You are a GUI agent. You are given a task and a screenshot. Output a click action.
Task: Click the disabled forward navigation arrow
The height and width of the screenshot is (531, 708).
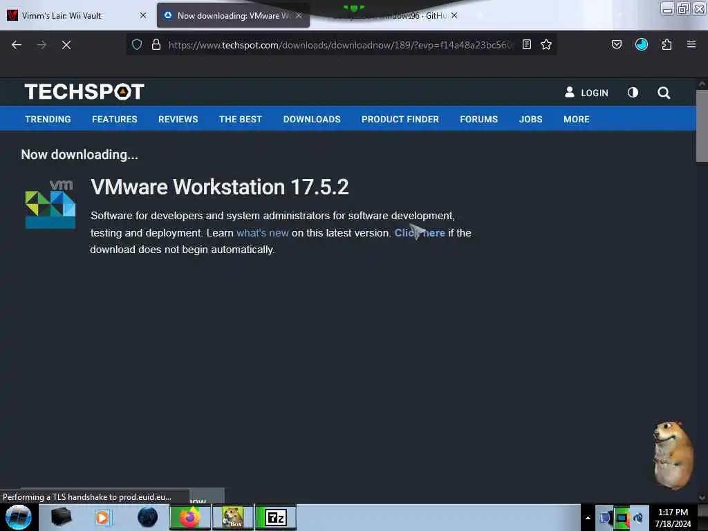(x=41, y=45)
